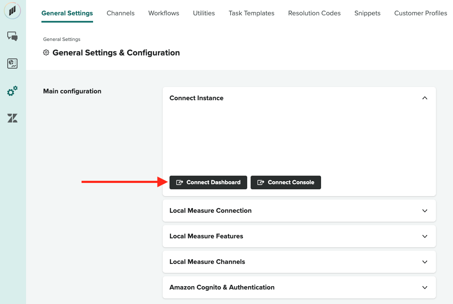Go to the Utilities tab
This screenshot has height=304, width=453.
tap(204, 13)
